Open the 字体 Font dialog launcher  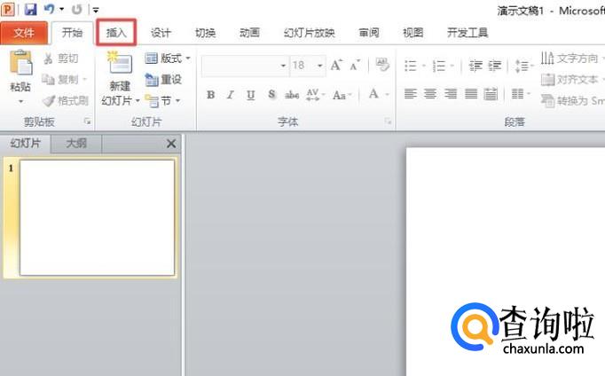coord(388,121)
